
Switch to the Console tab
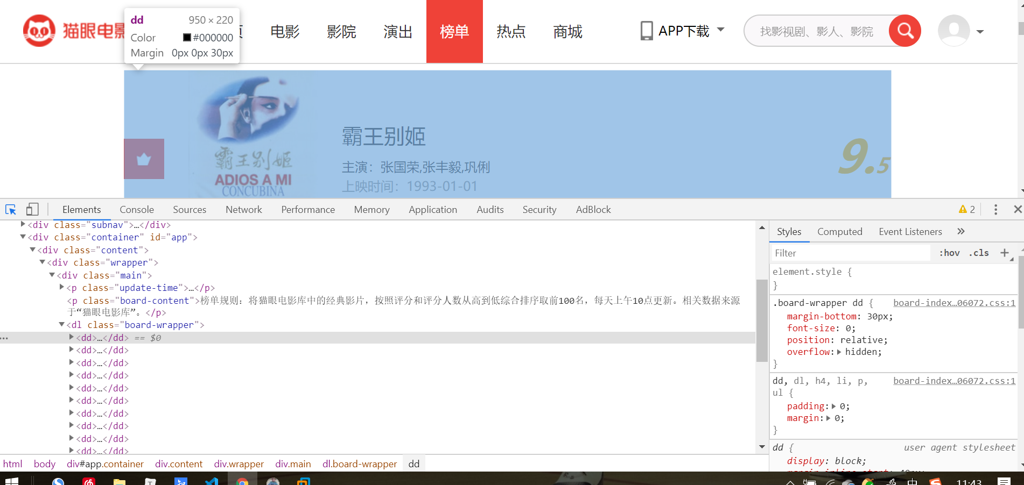click(137, 209)
